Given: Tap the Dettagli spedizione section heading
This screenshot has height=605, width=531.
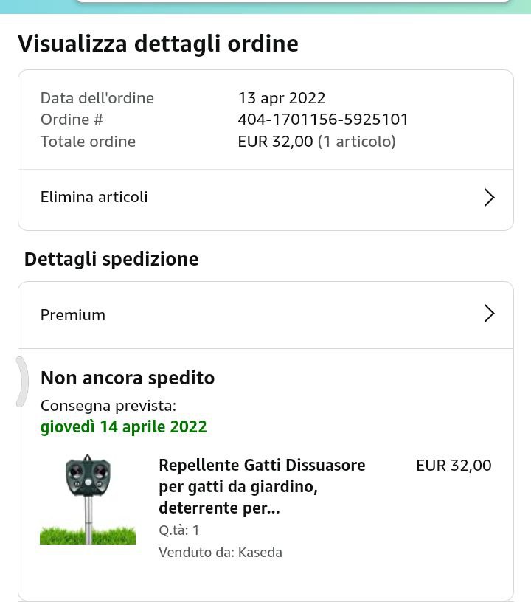Looking at the screenshot, I should (x=111, y=259).
